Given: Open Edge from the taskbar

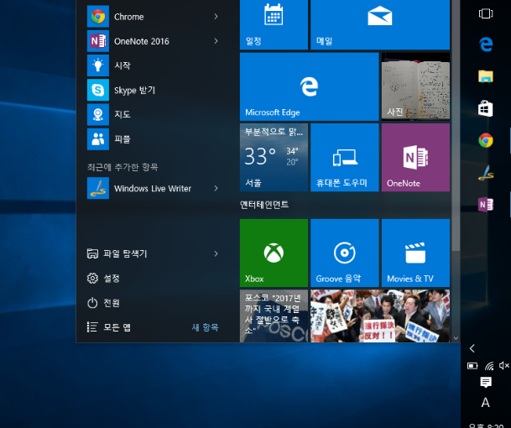Looking at the screenshot, I should (x=486, y=44).
